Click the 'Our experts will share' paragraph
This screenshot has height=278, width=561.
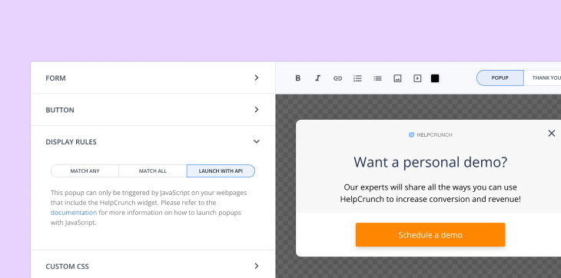click(x=430, y=193)
